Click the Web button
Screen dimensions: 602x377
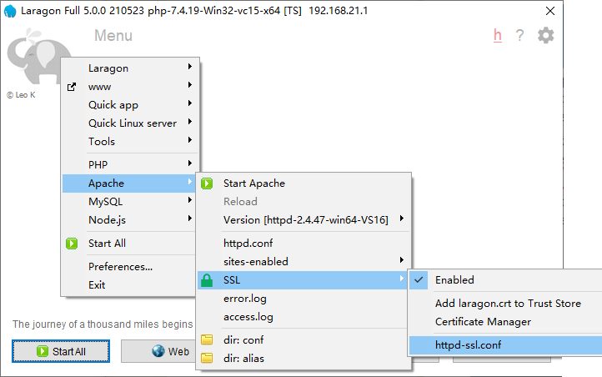tap(158, 351)
